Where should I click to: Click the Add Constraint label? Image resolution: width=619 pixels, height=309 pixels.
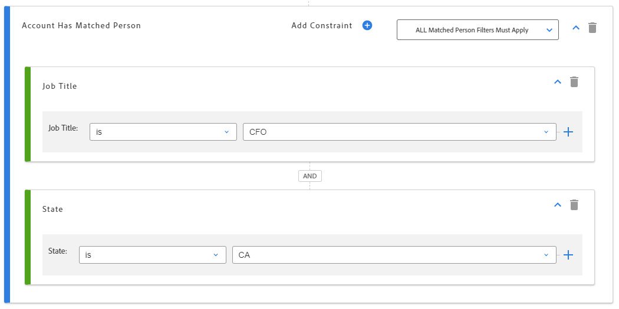(322, 25)
